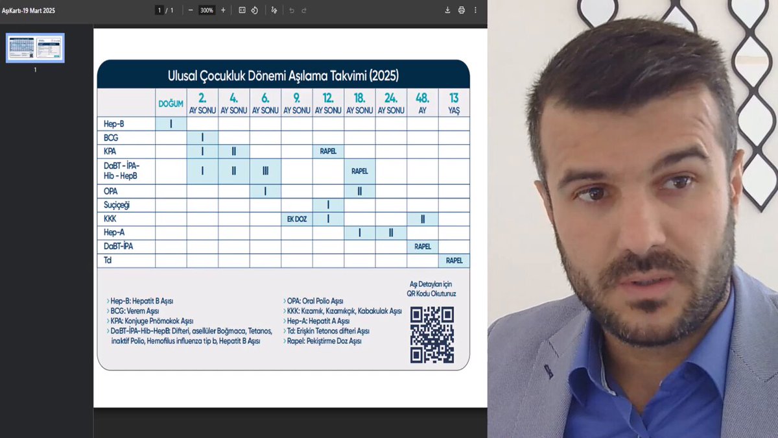Rotate the document counterclockwise
Image resolution: width=778 pixels, height=438 pixels.
coord(255,10)
